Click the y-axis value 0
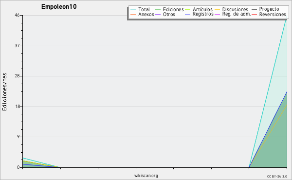The width and height of the screenshot is (292, 180). [18, 167]
